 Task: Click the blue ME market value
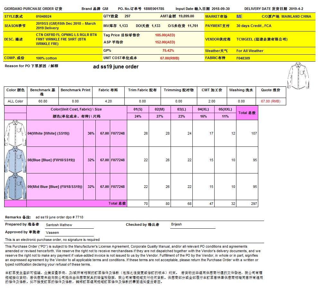(239, 16)
